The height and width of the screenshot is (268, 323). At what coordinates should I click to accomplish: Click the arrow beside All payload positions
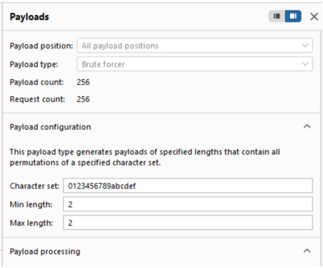point(305,46)
